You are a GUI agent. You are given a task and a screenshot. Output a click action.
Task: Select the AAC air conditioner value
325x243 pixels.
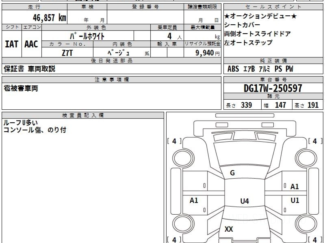[x=31, y=44]
